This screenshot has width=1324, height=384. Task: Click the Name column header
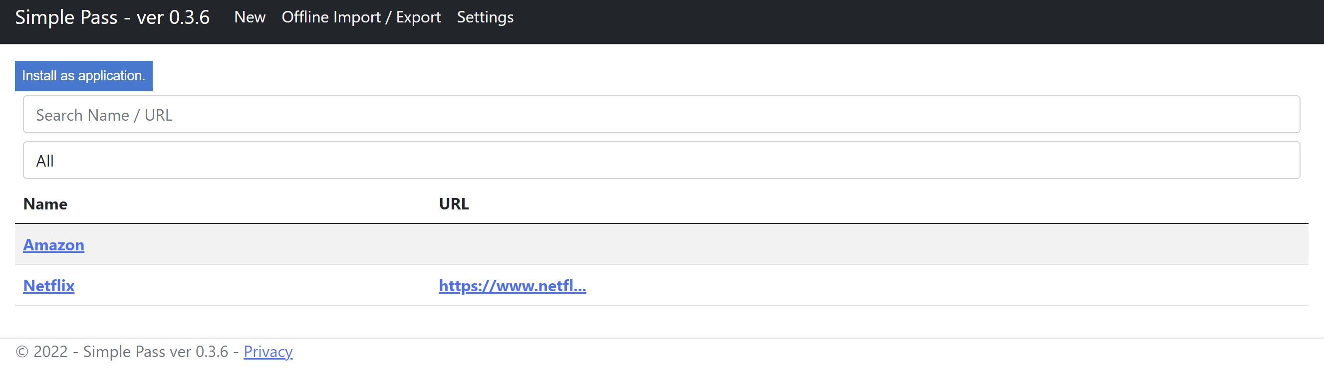pyautogui.click(x=45, y=204)
